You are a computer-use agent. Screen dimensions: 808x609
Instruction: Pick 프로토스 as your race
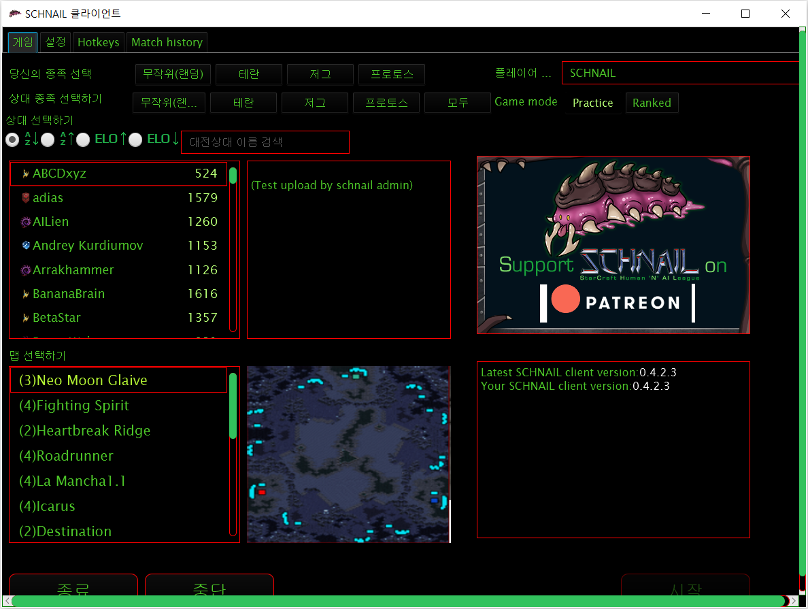click(x=392, y=73)
